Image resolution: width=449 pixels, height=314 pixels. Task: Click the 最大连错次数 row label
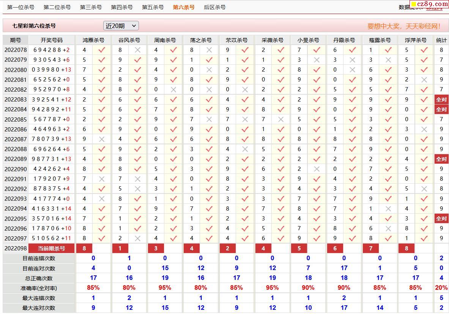coord(39,298)
